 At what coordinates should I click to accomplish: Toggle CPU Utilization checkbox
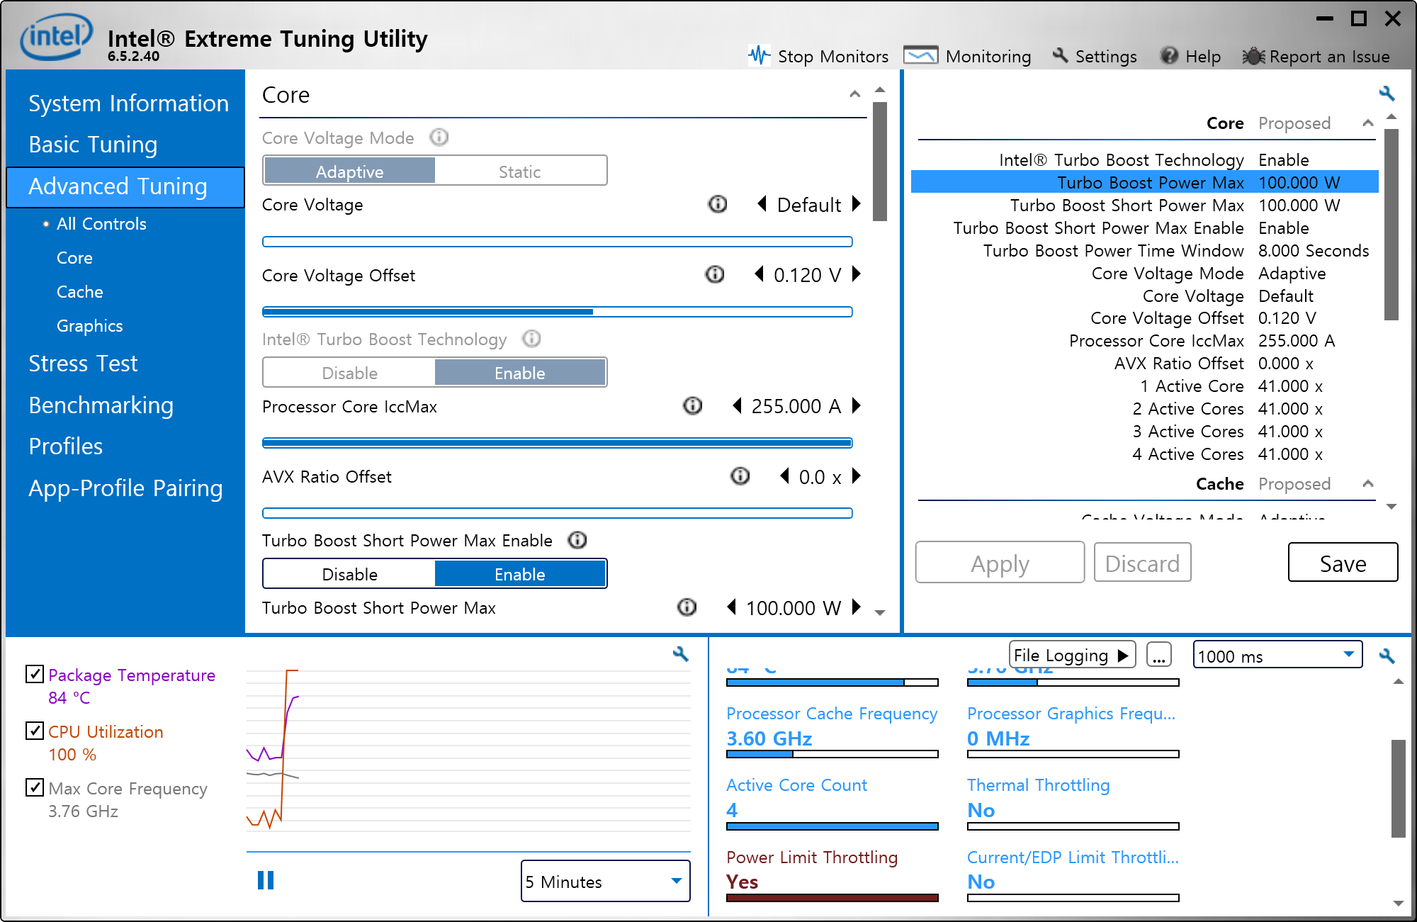34,731
